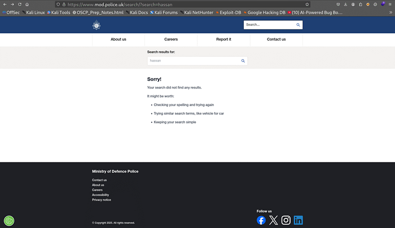Open the X (Twitter) social icon
Viewport: 395px width, 228px height.
pyautogui.click(x=273, y=220)
